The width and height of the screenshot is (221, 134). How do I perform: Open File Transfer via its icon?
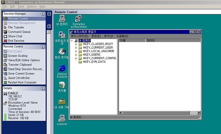[5, 28]
